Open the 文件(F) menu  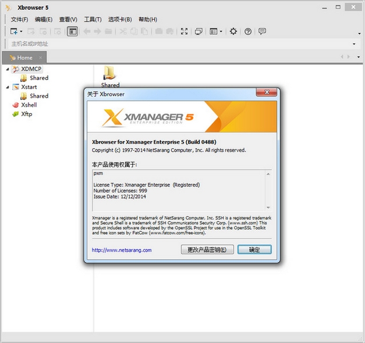(20, 19)
